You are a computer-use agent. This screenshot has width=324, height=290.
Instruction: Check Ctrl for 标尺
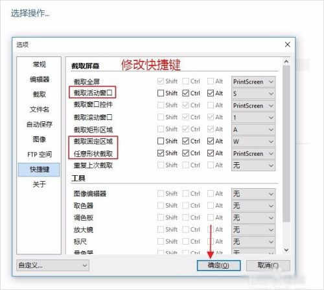click(x=185, y=241)
